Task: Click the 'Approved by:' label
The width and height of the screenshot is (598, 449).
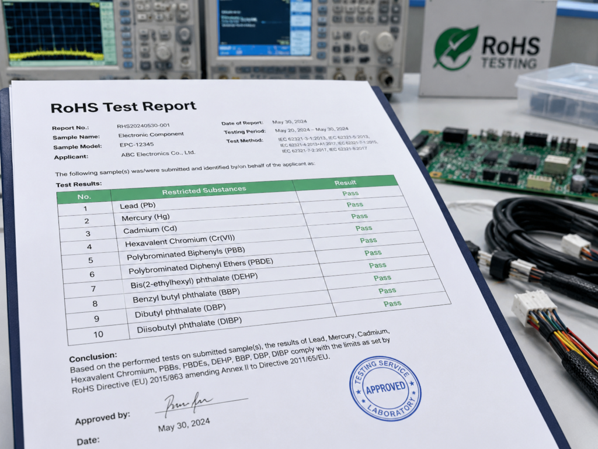Action: tap(103, 418)
